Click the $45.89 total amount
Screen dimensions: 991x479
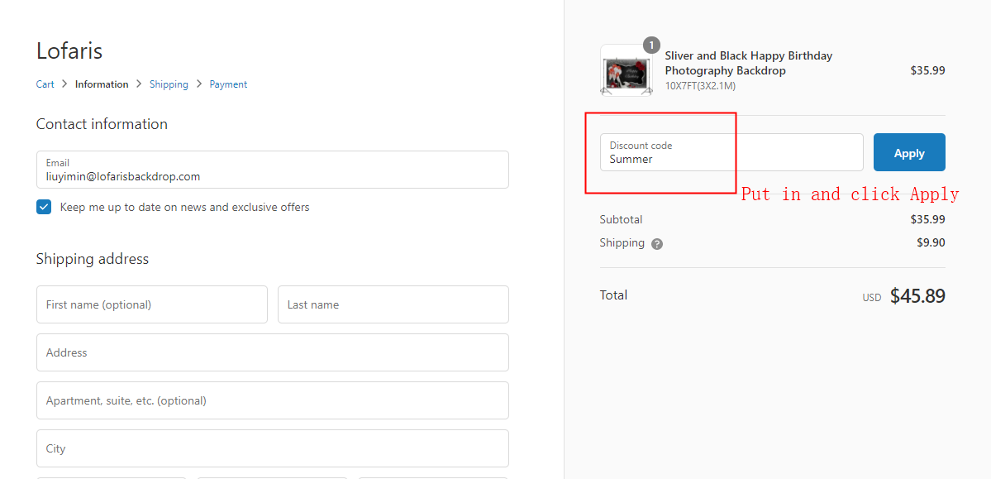[917, 296]
